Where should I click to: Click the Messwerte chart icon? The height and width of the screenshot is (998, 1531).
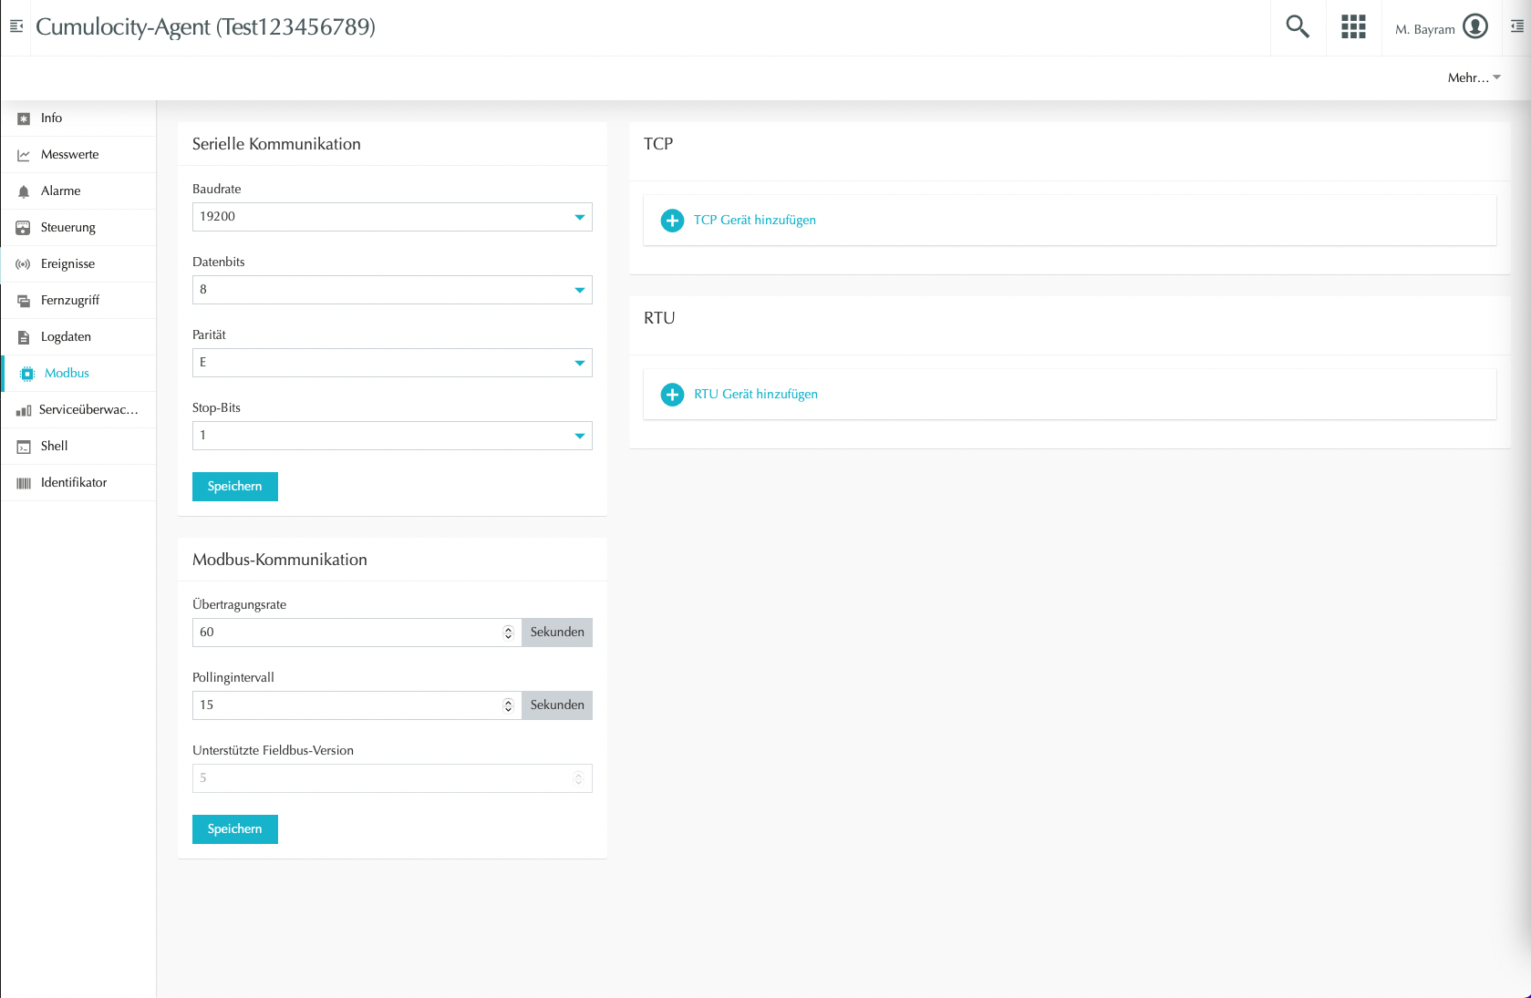pos(24,155)
